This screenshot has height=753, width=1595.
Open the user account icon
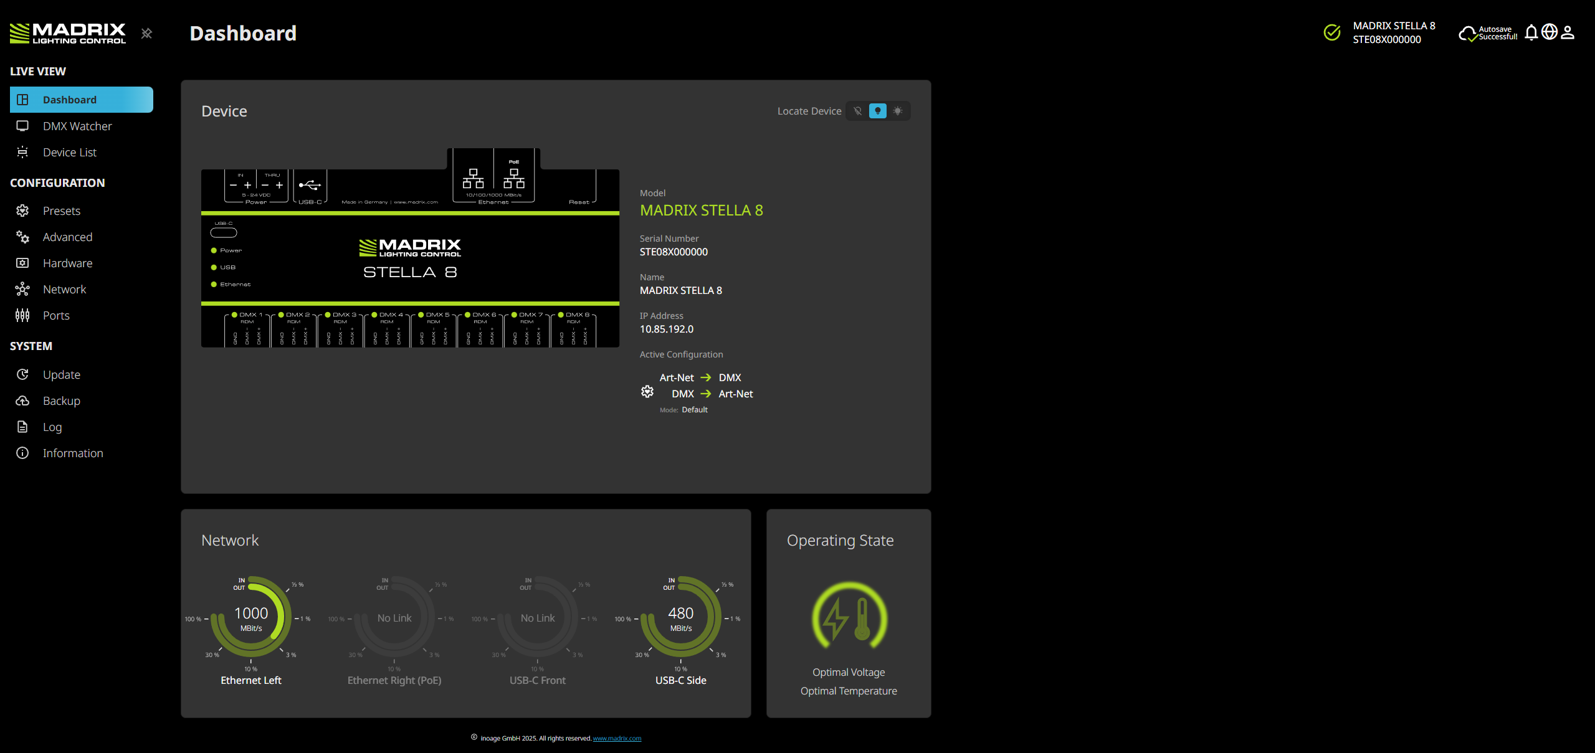pyautogui.click(x=1568, y=32)
